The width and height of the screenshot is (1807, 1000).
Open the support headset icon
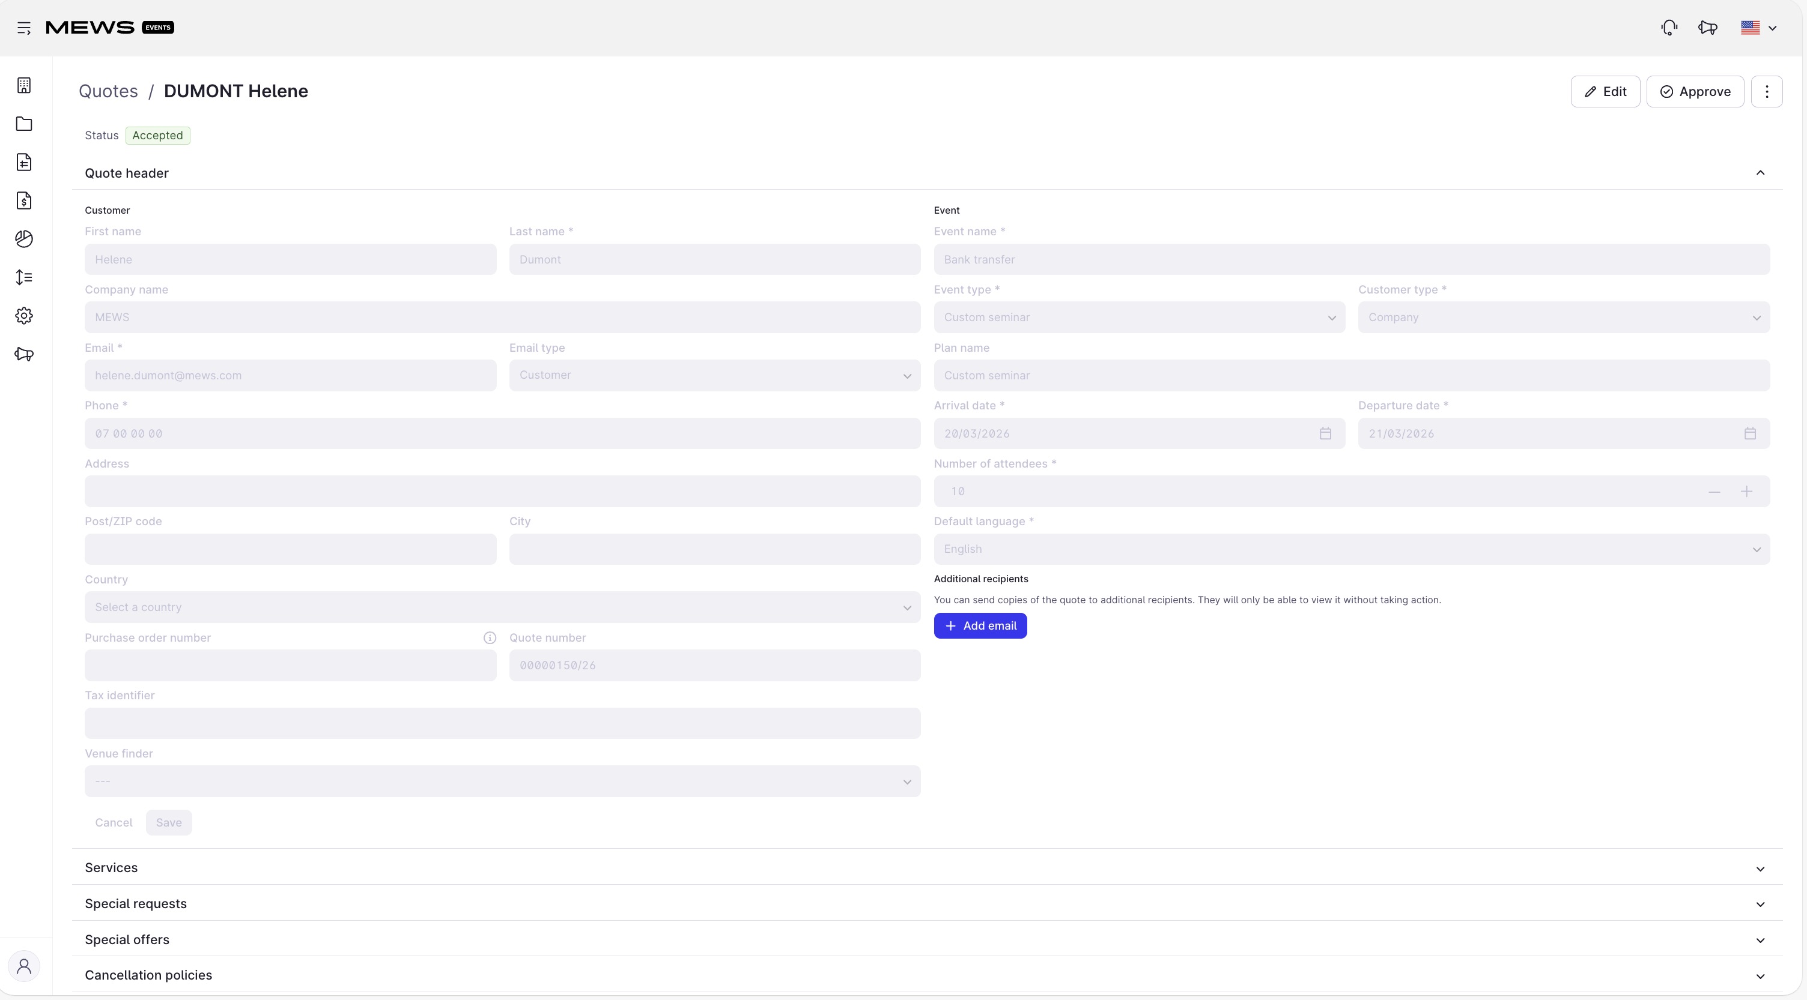1669,28
